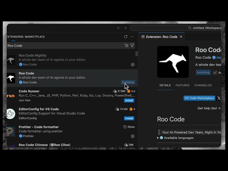The height and width of the screenshot is (171, 228).
Task: Click the refresh extensions icon
Action: tap(126, 37)
